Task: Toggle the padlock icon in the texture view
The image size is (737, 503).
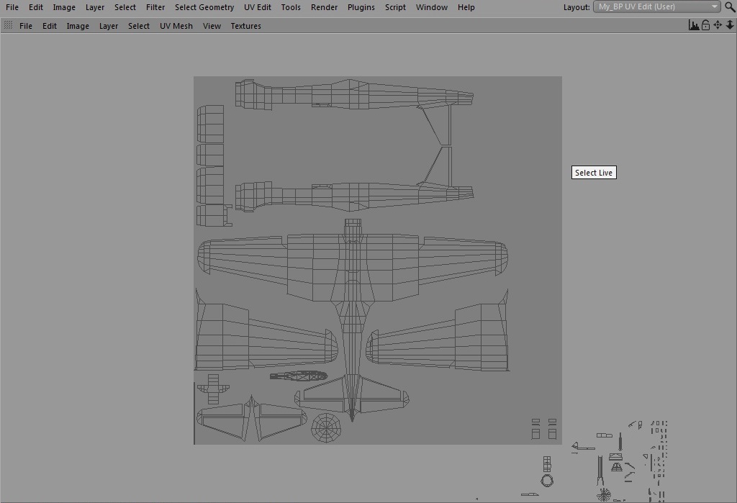Action: (705, 25)
